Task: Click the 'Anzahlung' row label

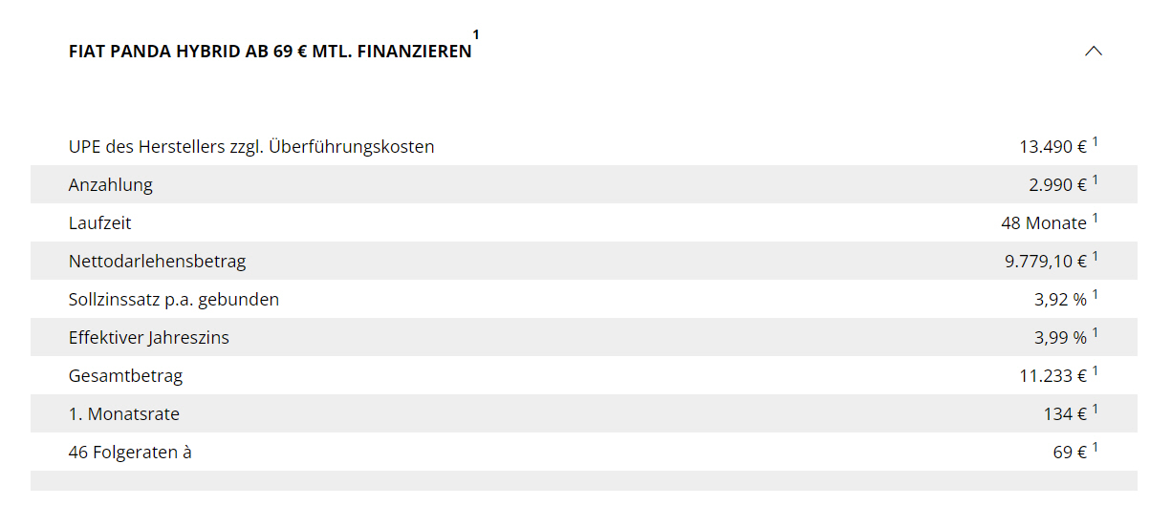Action: click(111, 185)
